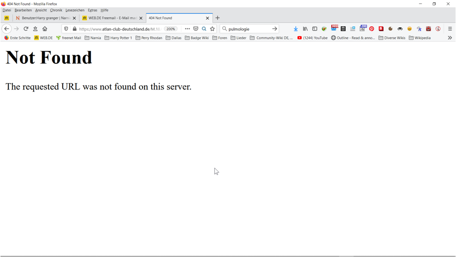Click the red S extension icon
Viewport: 456px width, 257px height.
pos(381,29)
